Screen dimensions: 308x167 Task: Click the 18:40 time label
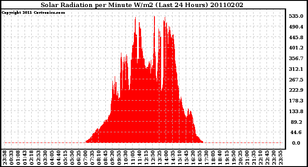220,158
